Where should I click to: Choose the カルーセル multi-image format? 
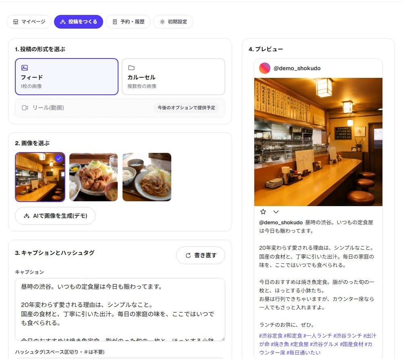point(173,77)
